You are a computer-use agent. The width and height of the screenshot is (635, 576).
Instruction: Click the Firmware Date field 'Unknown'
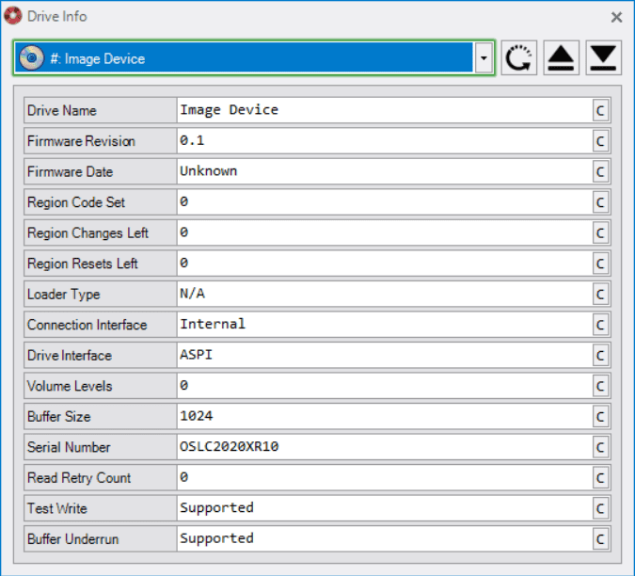(385, 171)
